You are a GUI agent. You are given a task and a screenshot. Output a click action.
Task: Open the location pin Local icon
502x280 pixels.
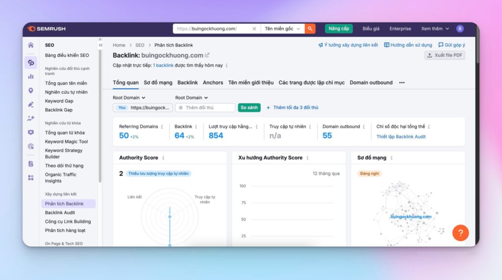31,91
